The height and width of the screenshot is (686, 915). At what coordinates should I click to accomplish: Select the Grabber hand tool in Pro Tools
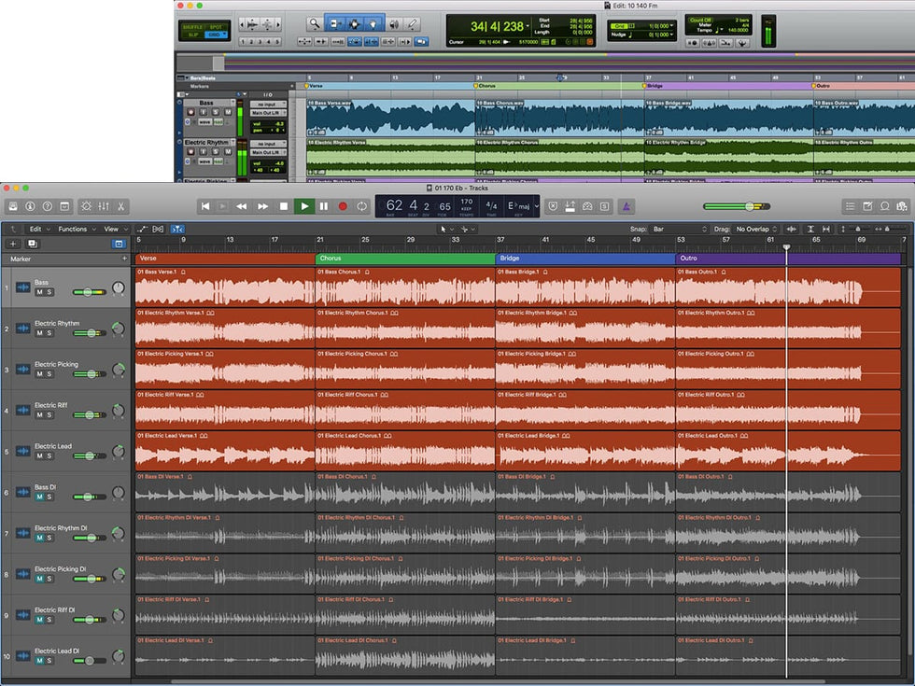point(375,23)
